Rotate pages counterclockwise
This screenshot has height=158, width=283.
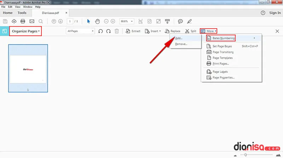pyautogui.click(x=100, y=31)
